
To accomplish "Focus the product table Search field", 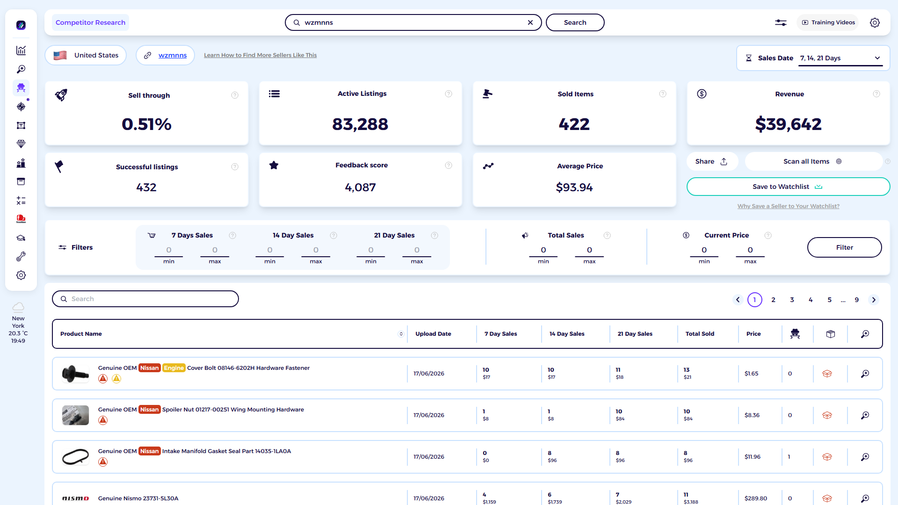I will 145,299.
